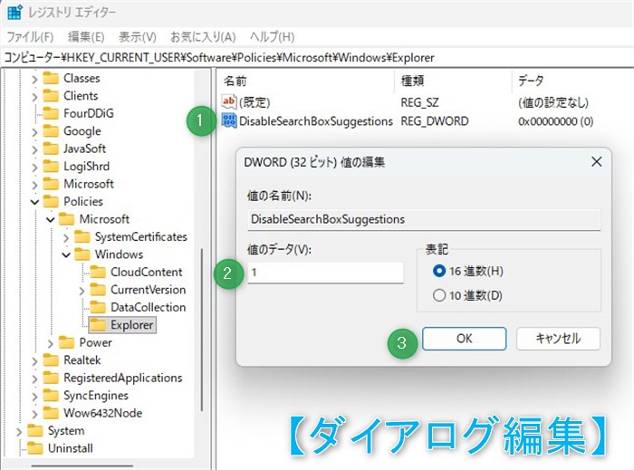634x470 pixels.
Task: Click the CloudContent folder icon
Action: tap(98, 272)
